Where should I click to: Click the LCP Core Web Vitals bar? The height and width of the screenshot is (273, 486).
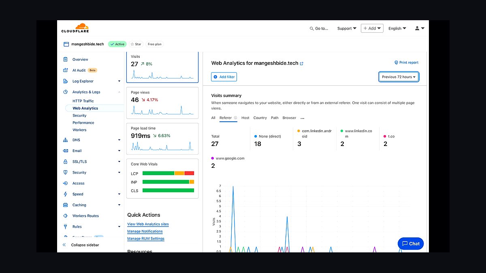(x=168, y=173)
